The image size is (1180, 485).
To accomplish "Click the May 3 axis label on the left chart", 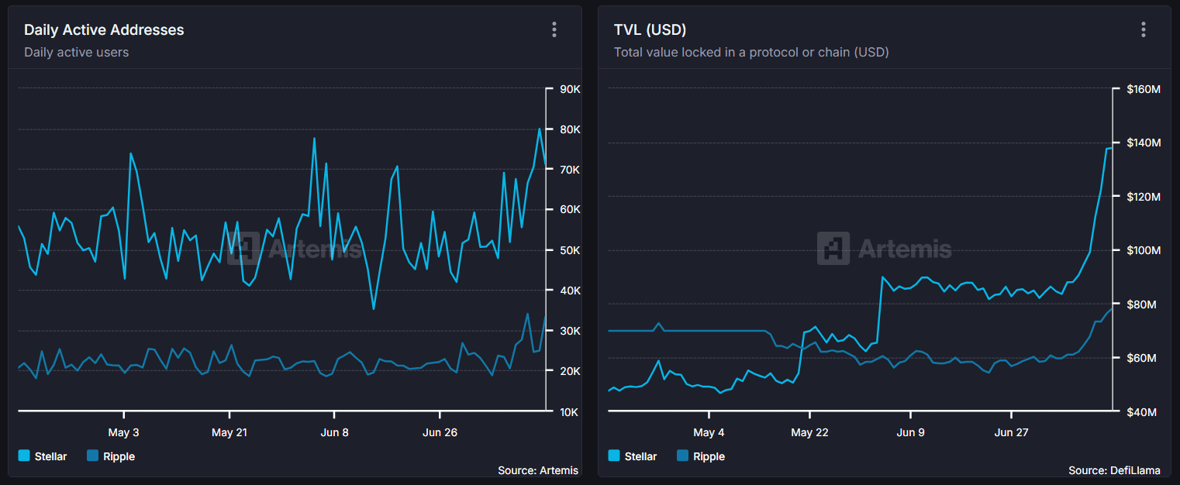I will [124, 432].
